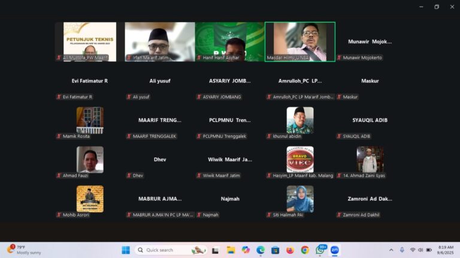The image size is (460, 258).
Task: Click the battery icon in system tray
Action: click(429, 250)
